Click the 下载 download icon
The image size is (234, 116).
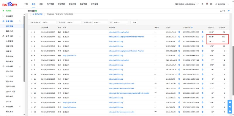click(x=223, y=11)
